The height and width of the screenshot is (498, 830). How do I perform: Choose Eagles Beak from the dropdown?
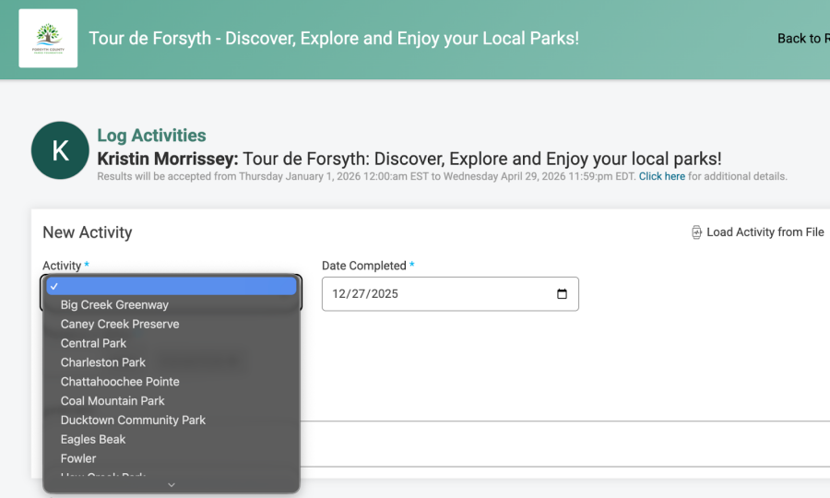click(93, 440)
